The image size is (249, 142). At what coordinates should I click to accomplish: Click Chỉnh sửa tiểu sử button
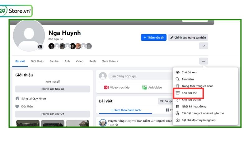point(53,89)
